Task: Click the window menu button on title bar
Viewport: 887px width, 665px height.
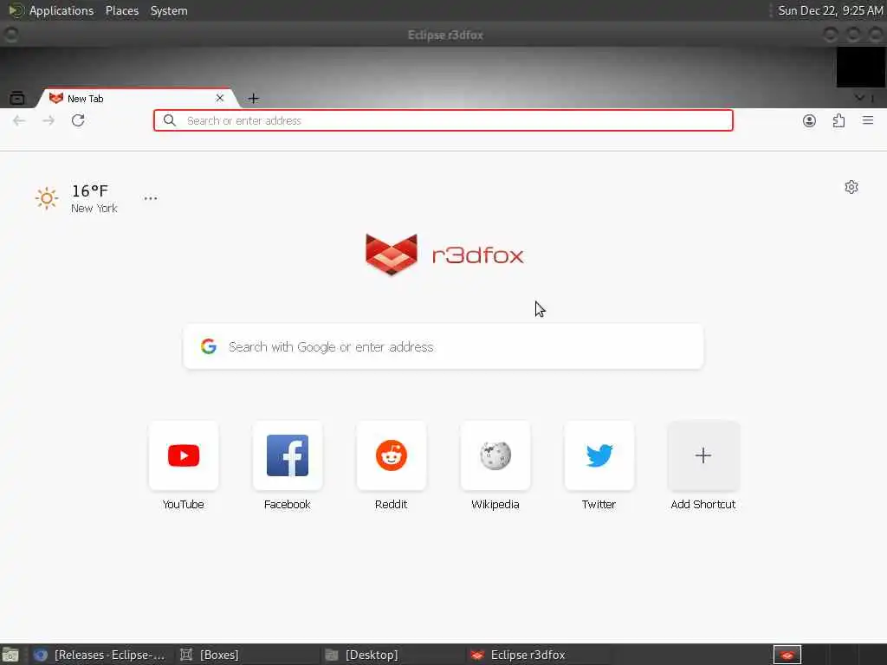Action: pyautogui.click(x=10, y=35)
